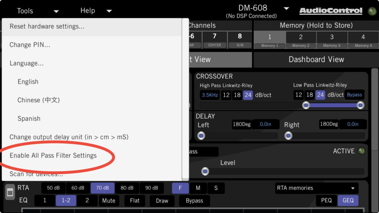Choose Chinese language option

(92, 100)
